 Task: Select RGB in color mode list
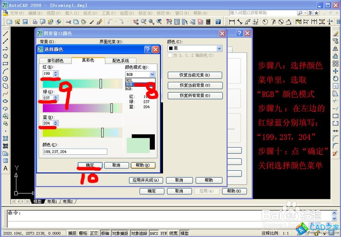pyautogui.click(x=130, y=84)
